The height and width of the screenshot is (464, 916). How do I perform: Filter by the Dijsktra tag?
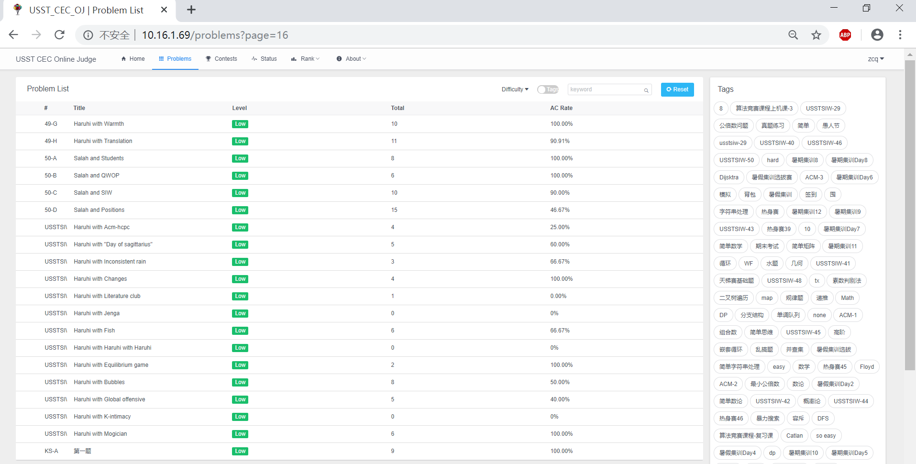[x=728, y=177]
